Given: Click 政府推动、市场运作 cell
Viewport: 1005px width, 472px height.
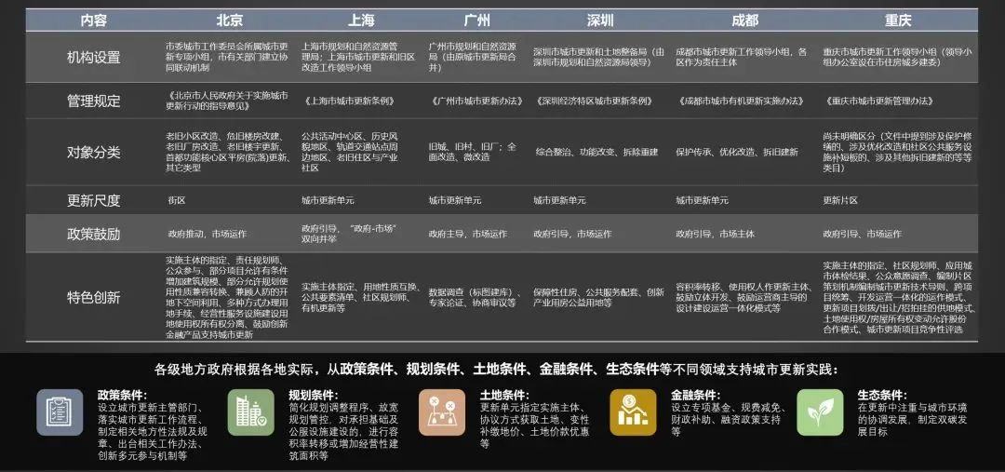Looking at the screenshot, I should (207, 234).
